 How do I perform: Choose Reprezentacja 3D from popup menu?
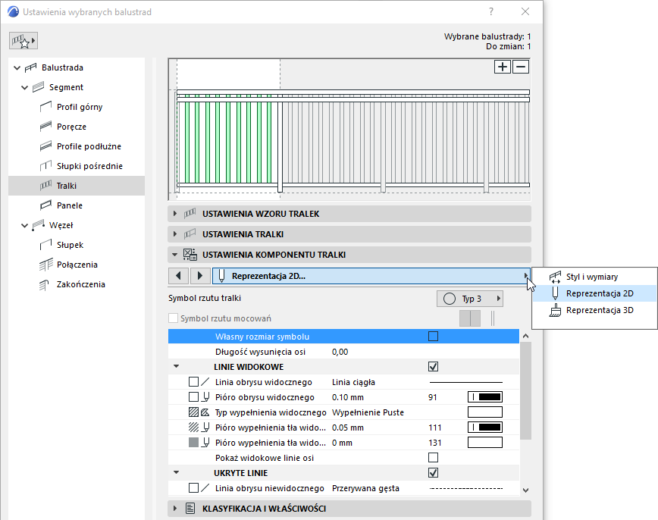tap(594, 310)
